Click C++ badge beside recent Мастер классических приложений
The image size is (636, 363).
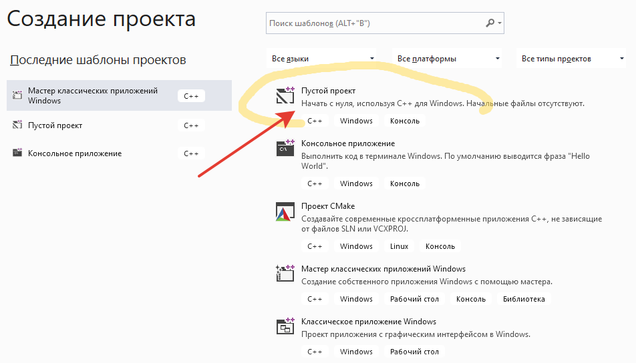[x=191, y=96]
